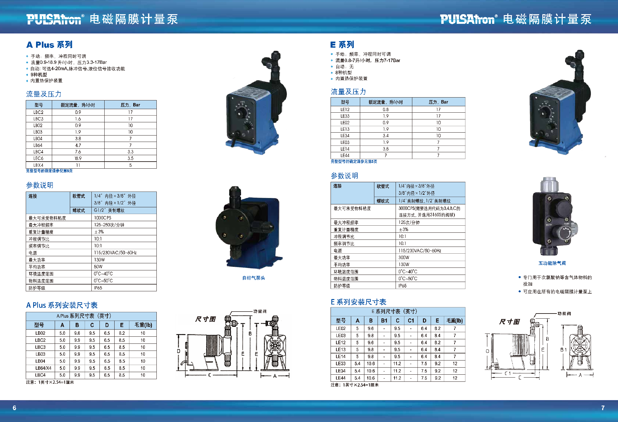Click the LE44 row in E dimension table
Image resolution: width=618 pixels, height=422 pixels.
[398, 378]
